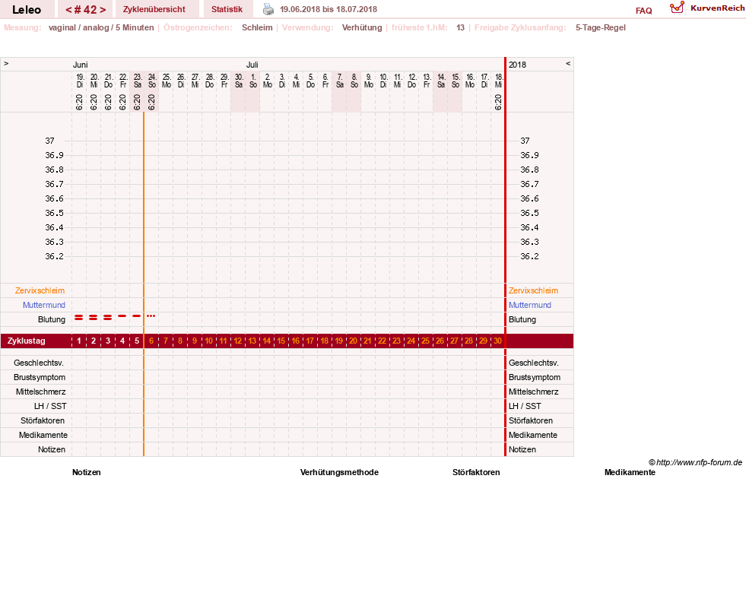Image resolution: width=746 pixels, height=593 pixels.
Task: Click the left Notizen row label
Action: point(52,449)
